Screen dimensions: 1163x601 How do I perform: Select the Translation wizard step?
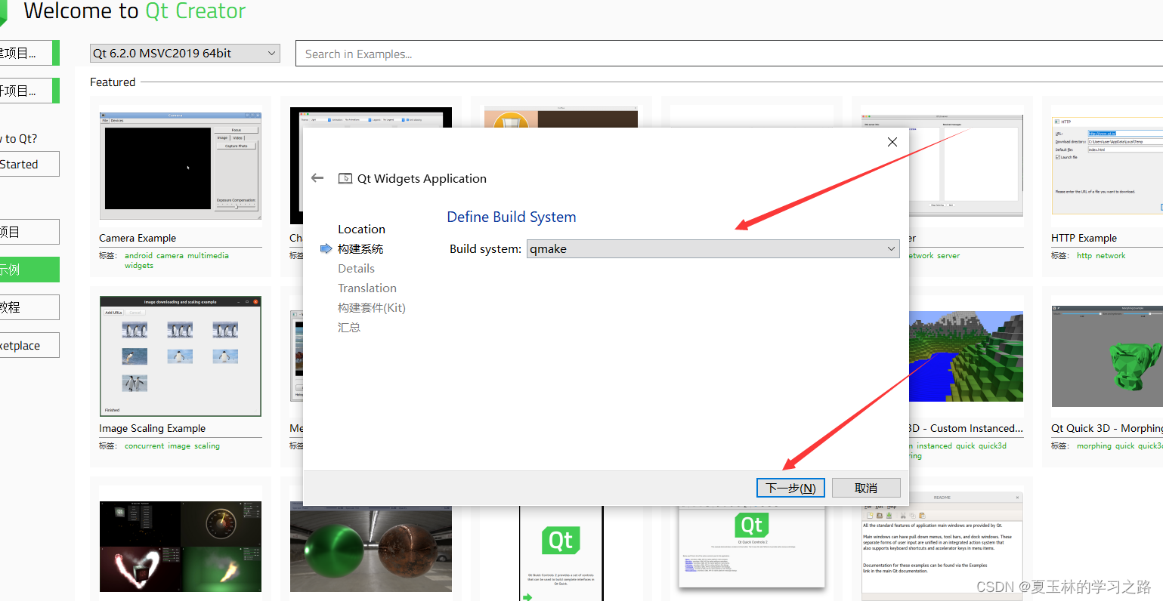[x=367, y=288]
